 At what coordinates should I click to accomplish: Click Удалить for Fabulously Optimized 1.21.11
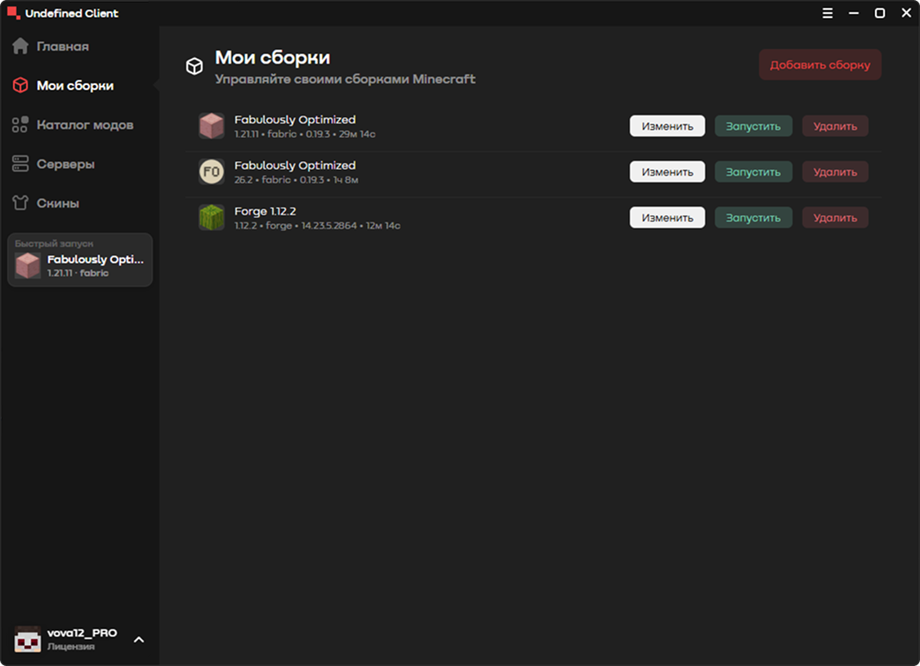click(x=835, y=126)
